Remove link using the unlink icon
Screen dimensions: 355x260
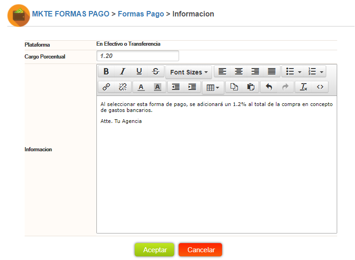coord(123,87)
